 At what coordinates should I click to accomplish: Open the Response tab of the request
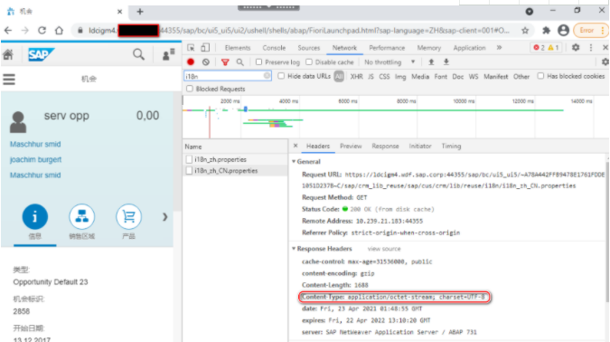point(385,146)
